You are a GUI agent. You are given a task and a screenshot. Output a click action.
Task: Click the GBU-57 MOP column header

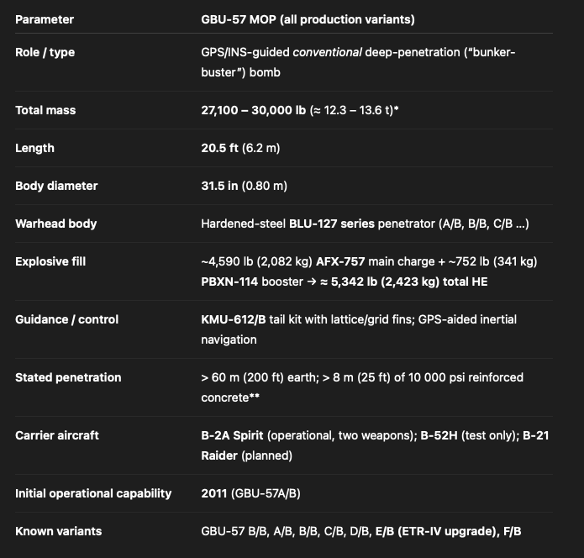(x=308, y=19)
